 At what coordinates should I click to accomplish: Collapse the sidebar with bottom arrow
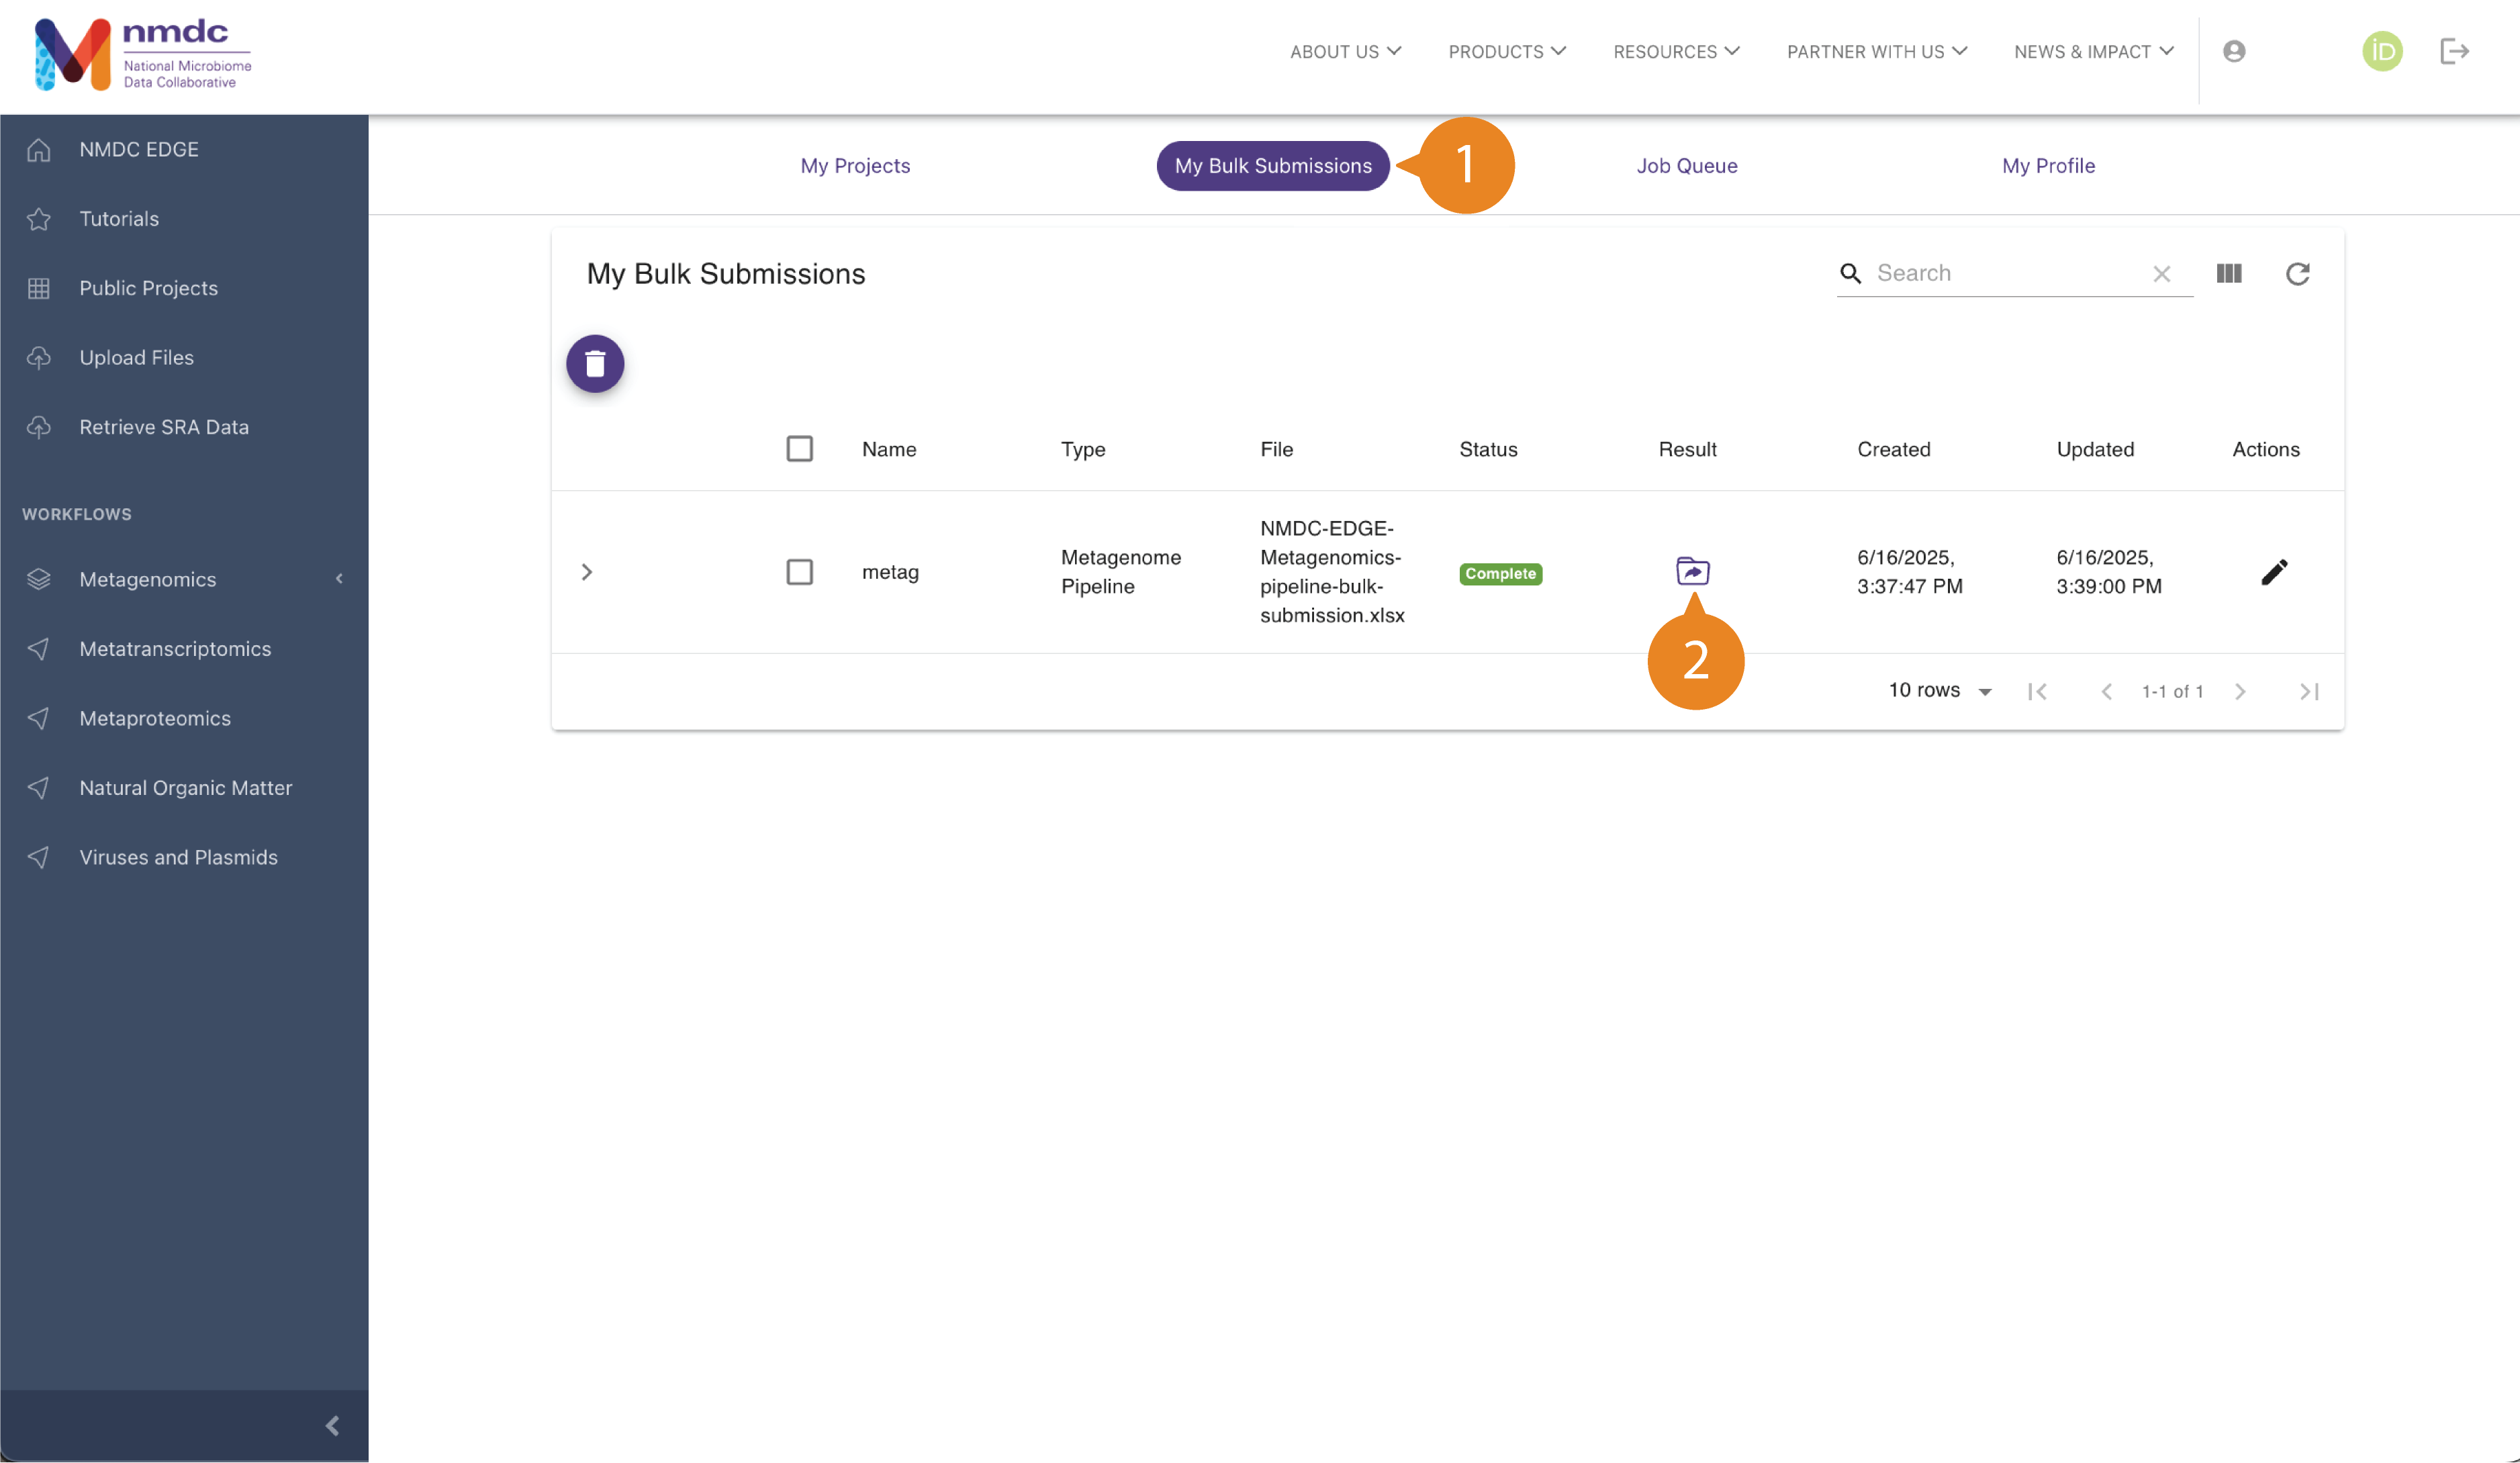(x=332, y=1425)
